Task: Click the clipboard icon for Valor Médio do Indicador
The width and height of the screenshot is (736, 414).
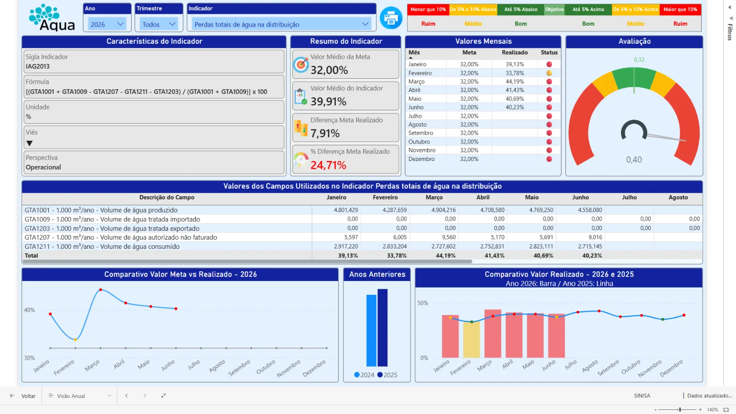Action: click(300, 96)
